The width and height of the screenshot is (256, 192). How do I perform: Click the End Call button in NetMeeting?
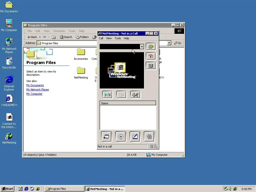[x=151, y=56]
